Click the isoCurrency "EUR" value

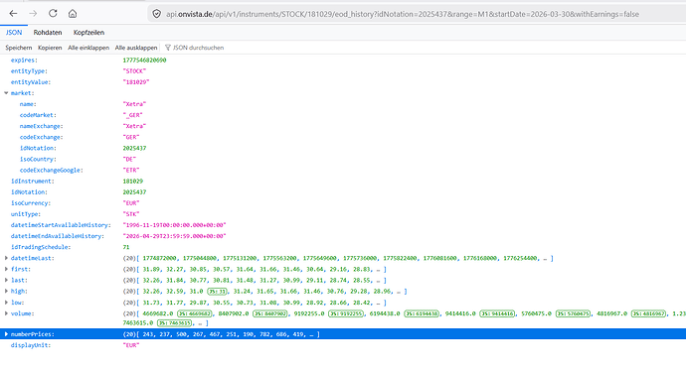tap(131, 203)
